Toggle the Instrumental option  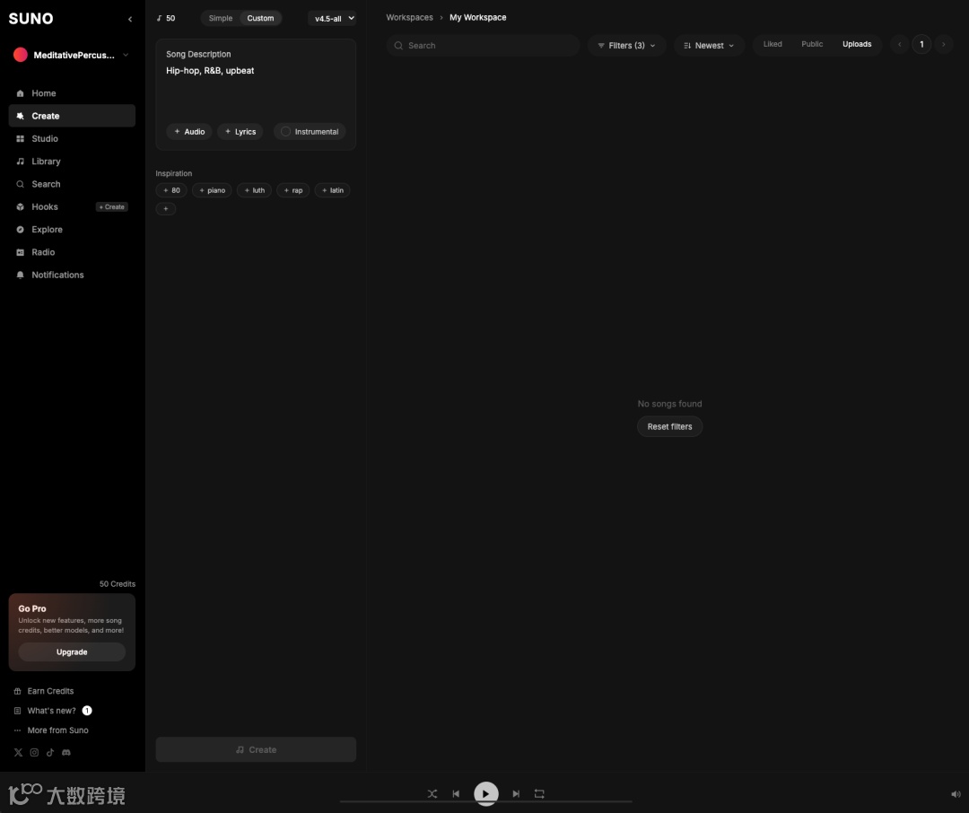pyautogui.click(x=310, y=132)
